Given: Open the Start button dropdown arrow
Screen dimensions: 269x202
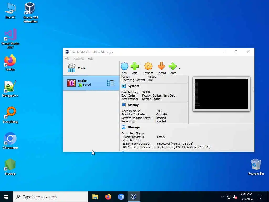Looking at the screenshot, I should tap(179, 68).
